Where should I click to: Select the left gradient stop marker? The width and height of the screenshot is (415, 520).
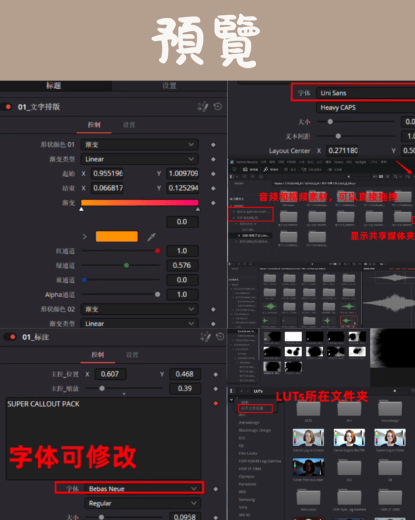(81, 209)
